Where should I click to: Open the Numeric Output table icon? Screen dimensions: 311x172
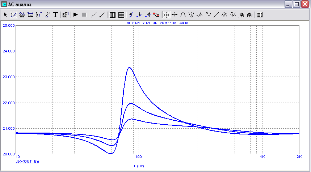tap(260, 15)
